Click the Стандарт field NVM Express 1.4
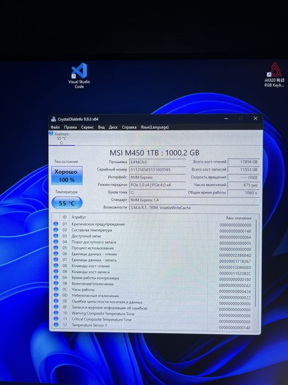The width and height of the screenshot is (288, 385). coord(194,200)
